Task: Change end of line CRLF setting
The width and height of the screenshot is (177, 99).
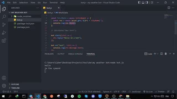Action: 124,92
